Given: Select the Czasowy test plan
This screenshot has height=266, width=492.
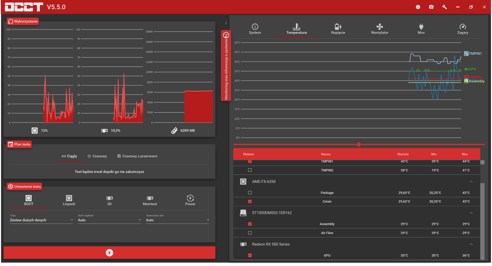Looking at the screenshot, I should coord(97,156).
